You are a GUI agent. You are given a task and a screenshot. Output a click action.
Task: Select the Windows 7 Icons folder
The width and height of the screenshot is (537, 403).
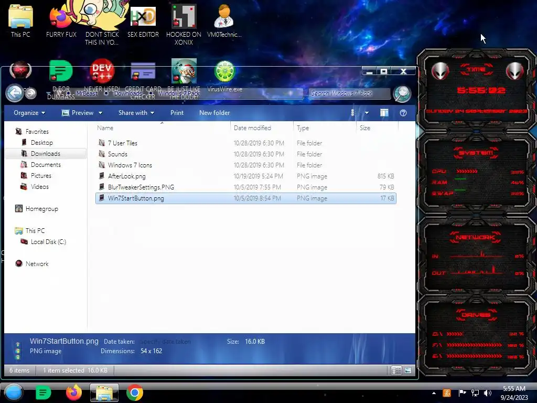coord(246,165)
